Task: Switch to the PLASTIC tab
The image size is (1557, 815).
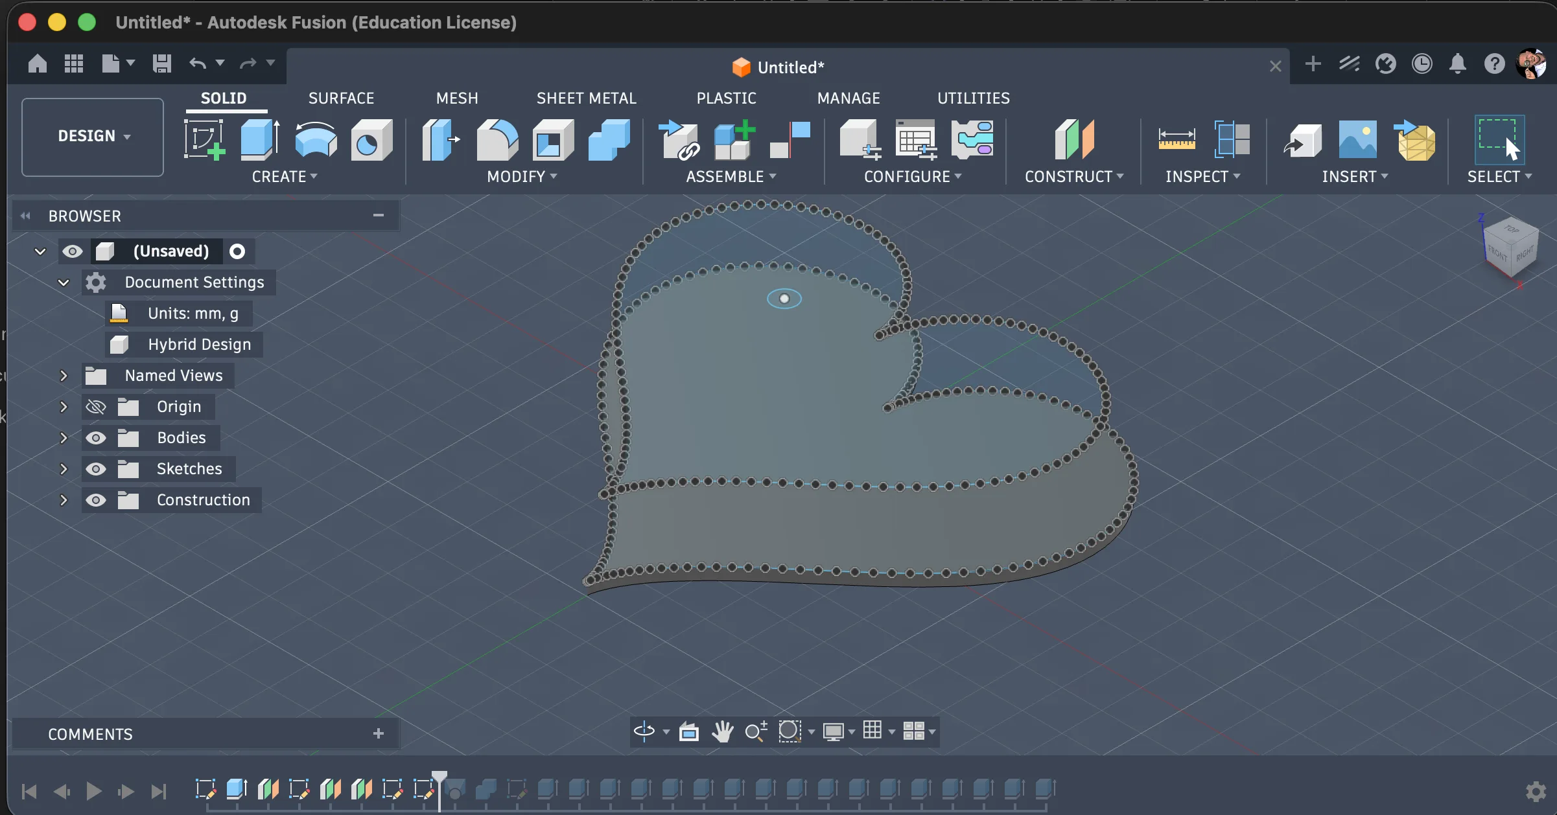Action: (726, 98)
